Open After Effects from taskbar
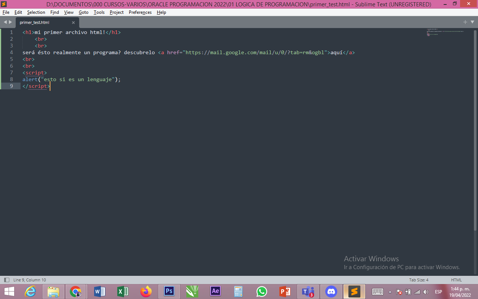 pyautogui.click(x=215, y=292)
